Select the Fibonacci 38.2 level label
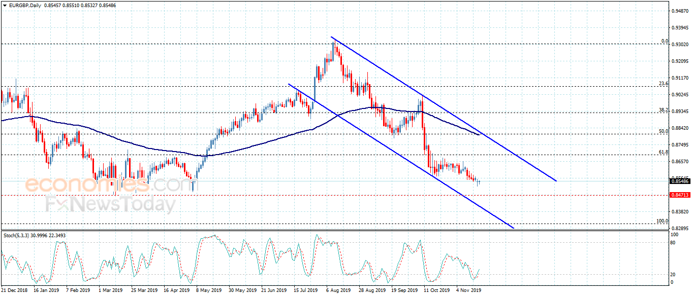692x296 pixels. pos(663,109)
